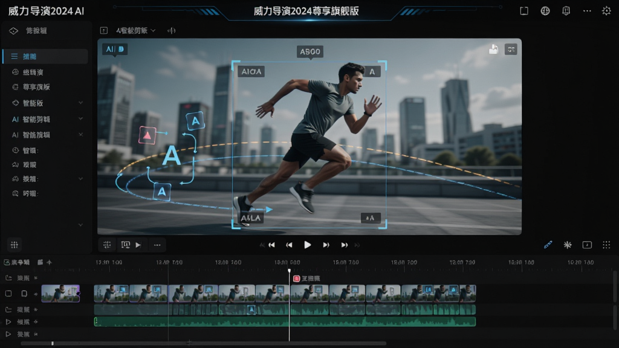
Task: Click the AMLA tag at the runner's foot
Action: click(251, 217)
